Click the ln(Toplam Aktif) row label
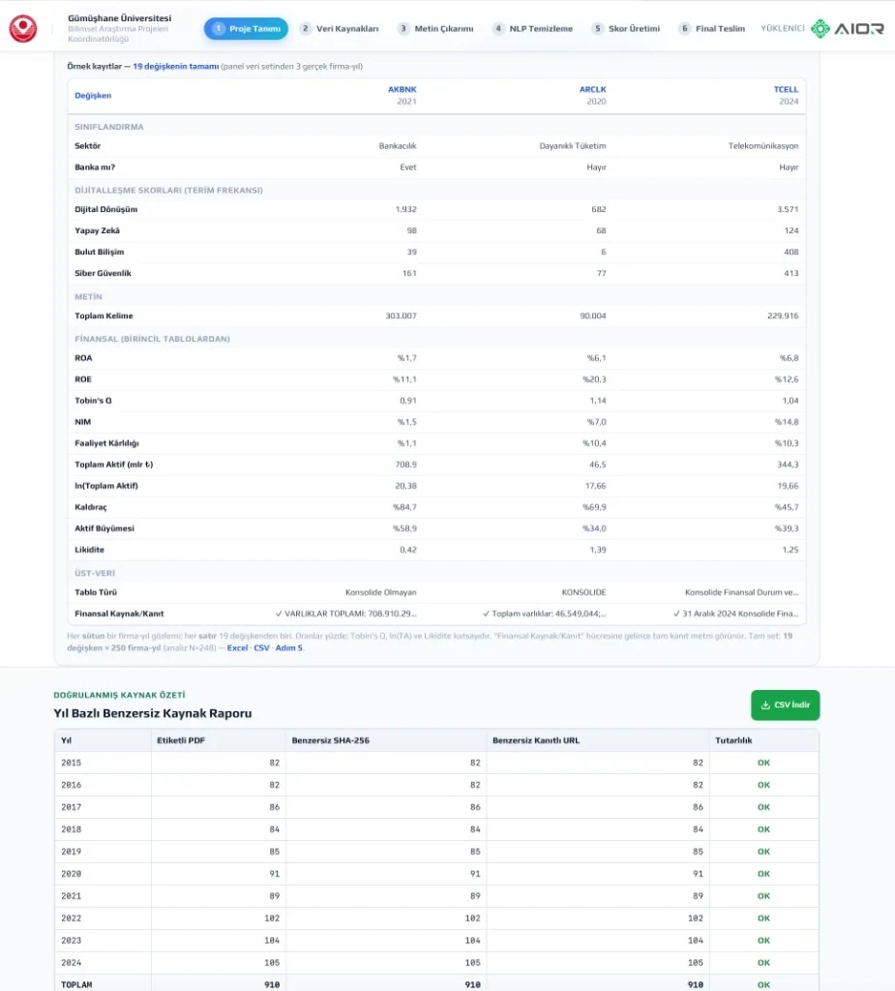 point(106,486)
